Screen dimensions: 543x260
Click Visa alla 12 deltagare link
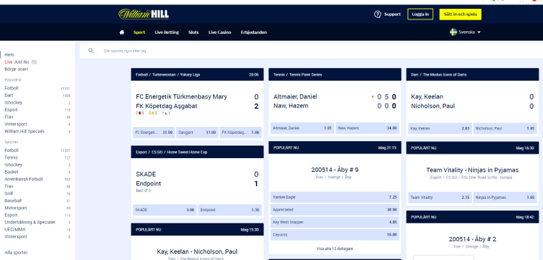pos(335,248)
